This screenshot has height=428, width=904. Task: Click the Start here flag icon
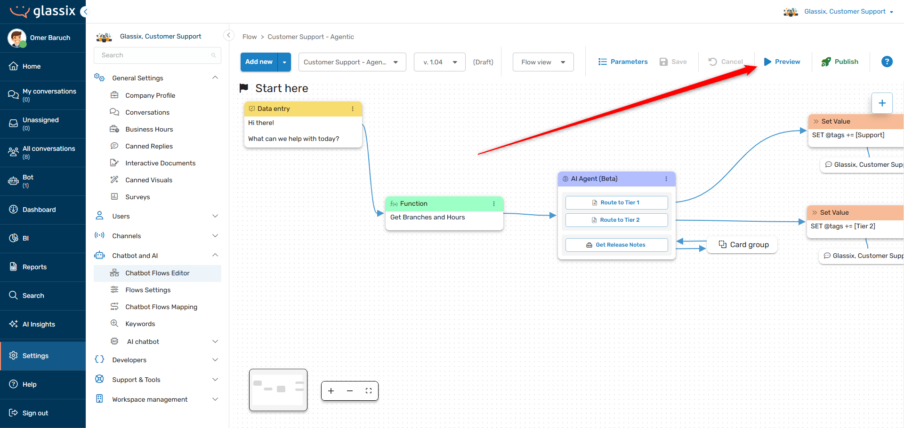(x=244, y=88)
